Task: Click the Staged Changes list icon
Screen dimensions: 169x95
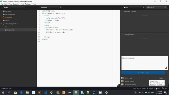Action: point(123,34)
